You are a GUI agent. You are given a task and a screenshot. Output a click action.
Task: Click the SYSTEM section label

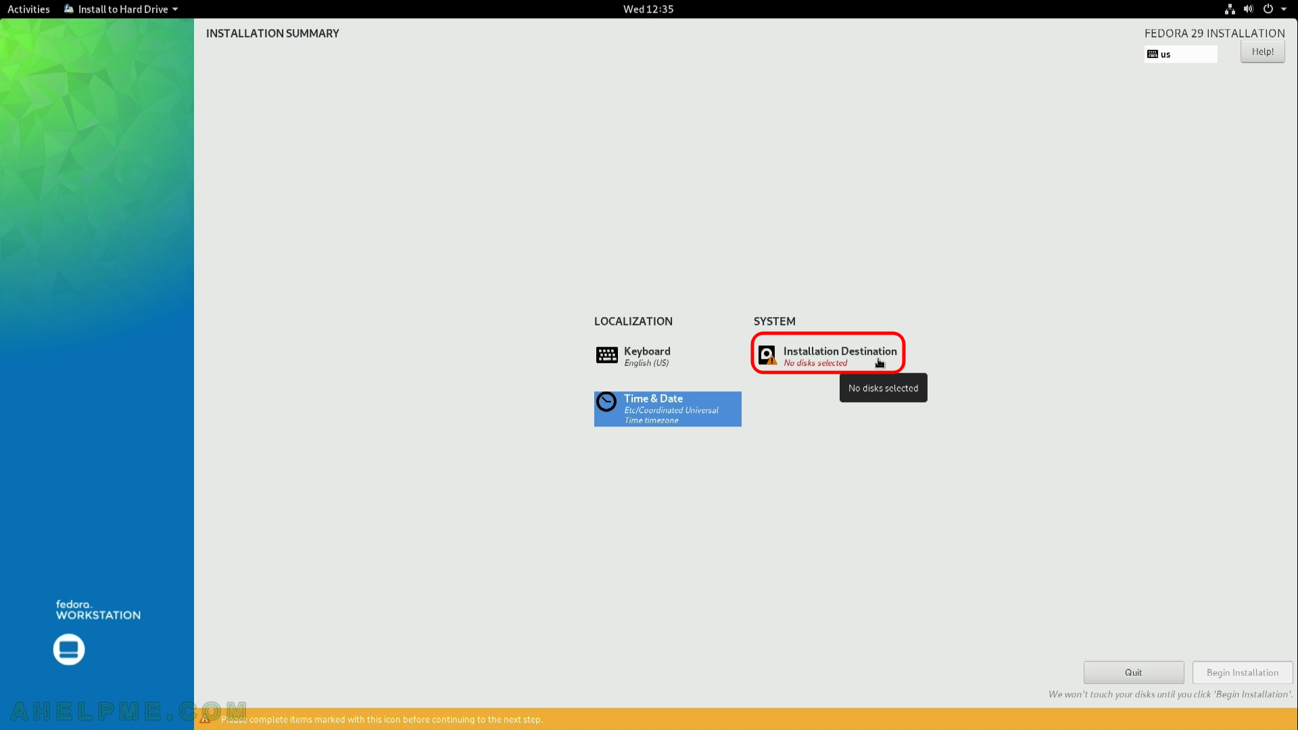pos(774,321)
